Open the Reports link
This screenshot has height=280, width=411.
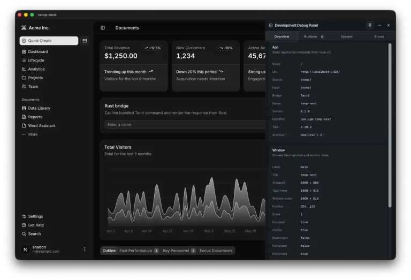pos(55,117)
